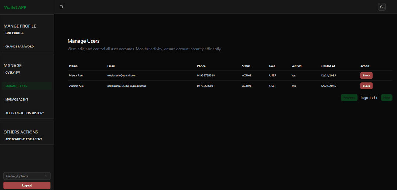Toggle the sidebar panel icon
The width and height of the screenshot is (397, 190).
pos(61,7)
